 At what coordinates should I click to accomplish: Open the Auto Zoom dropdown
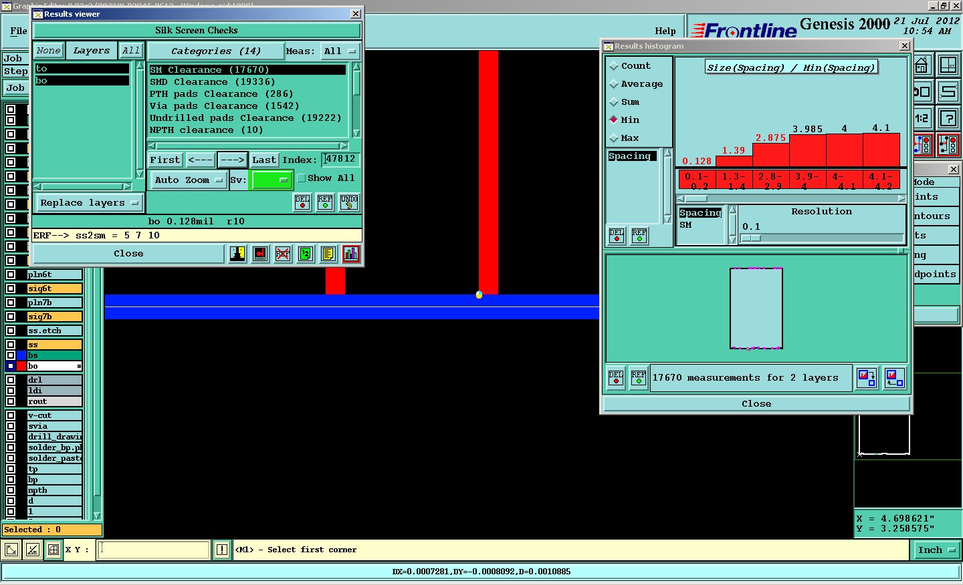(x=189, y=180)
